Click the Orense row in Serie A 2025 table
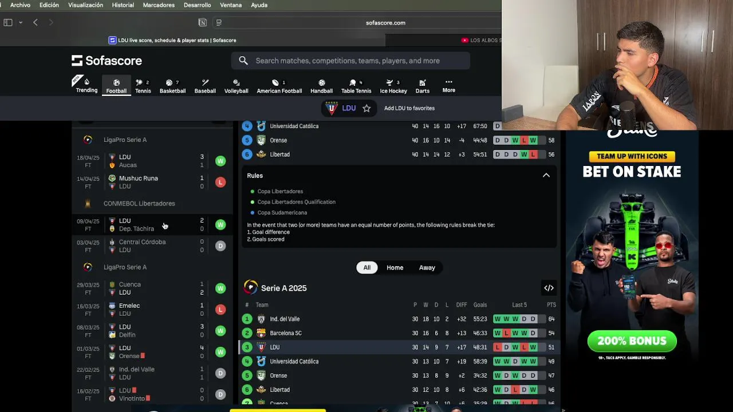The image size is (733, 412). click(x=399, y=375)
